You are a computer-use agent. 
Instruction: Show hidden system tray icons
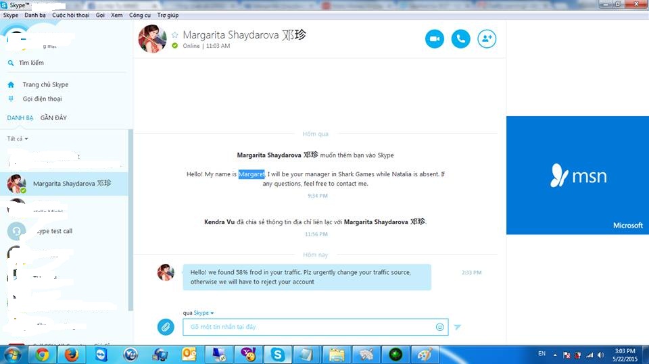[555, 355]
